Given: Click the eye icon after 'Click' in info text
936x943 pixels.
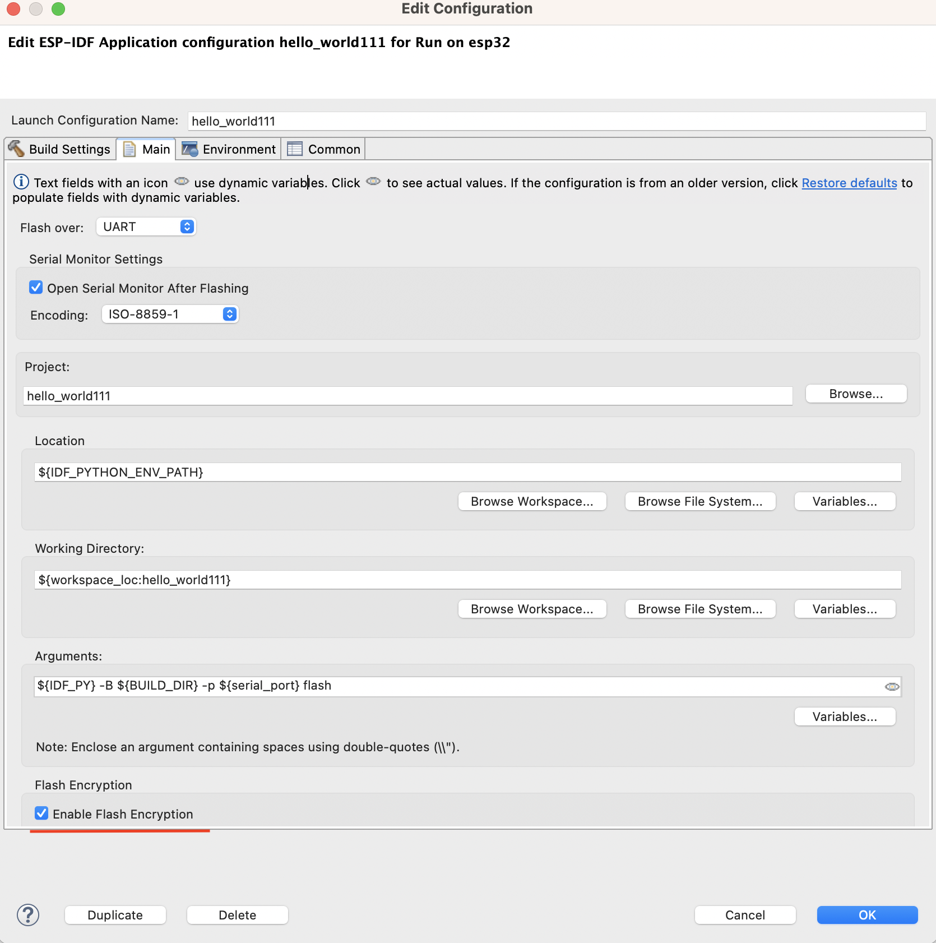Looking at the screenshot, I should pos(373,181).
